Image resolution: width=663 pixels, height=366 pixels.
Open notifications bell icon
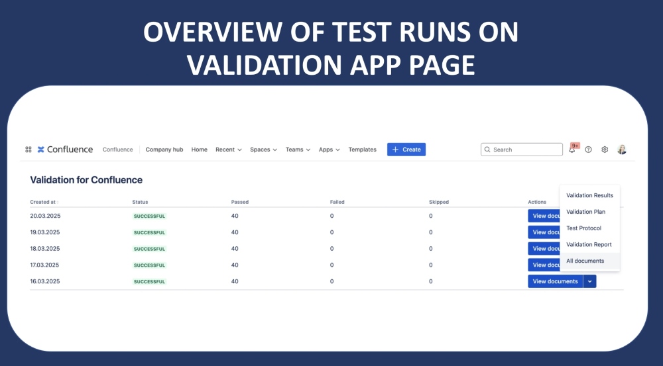coord(572,150)
